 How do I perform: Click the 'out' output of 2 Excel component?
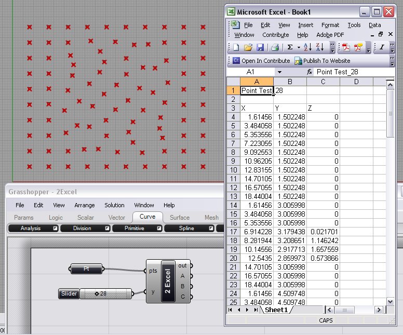183,265
